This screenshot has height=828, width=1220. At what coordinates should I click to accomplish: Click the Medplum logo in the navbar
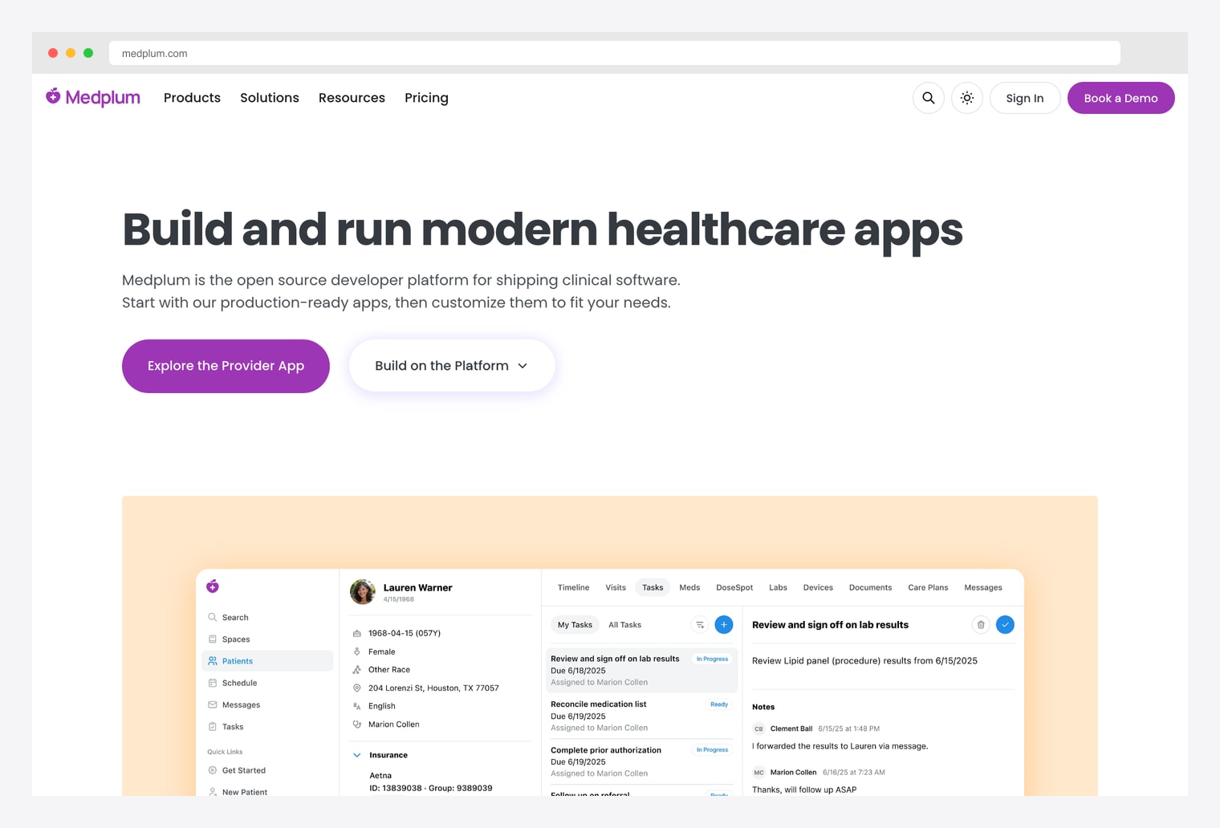pos(92,97)
